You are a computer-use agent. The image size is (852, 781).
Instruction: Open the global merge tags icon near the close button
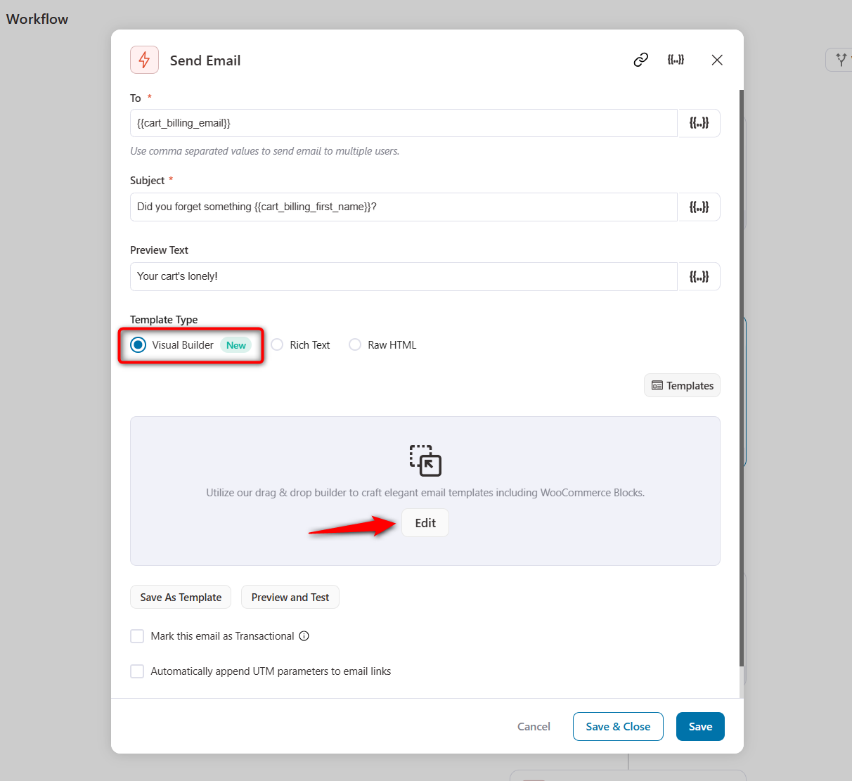[x=676, y=60]
